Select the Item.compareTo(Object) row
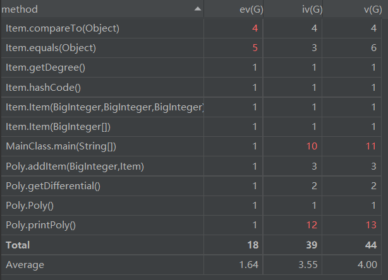This screenshot has height=280, width=388. click(191, 28)
